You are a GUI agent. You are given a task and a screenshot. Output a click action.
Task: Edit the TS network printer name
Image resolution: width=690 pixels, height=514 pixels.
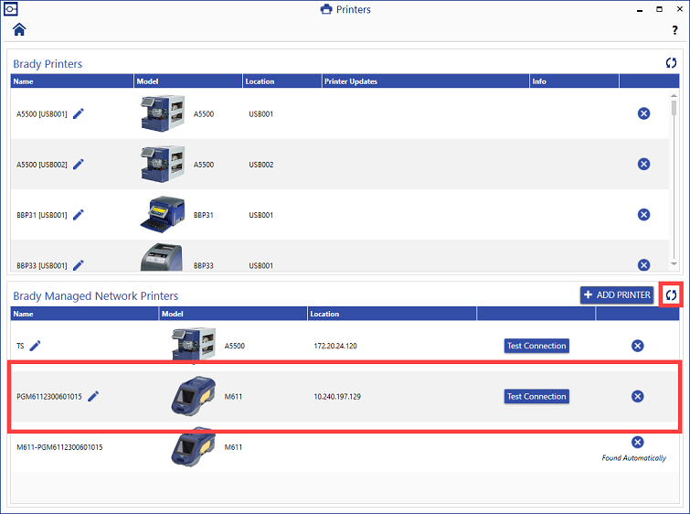pos(36,346)
